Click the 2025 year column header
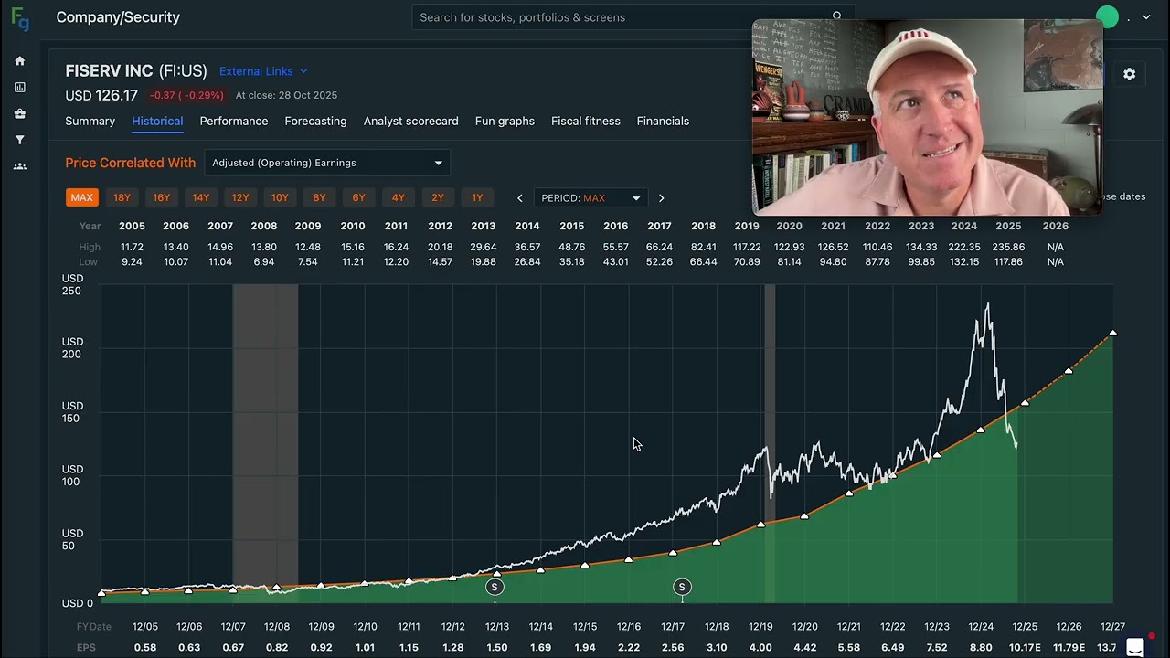 click(x=1008, y=226)
